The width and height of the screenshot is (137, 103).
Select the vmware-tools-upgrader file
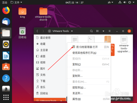pos(124,44)
